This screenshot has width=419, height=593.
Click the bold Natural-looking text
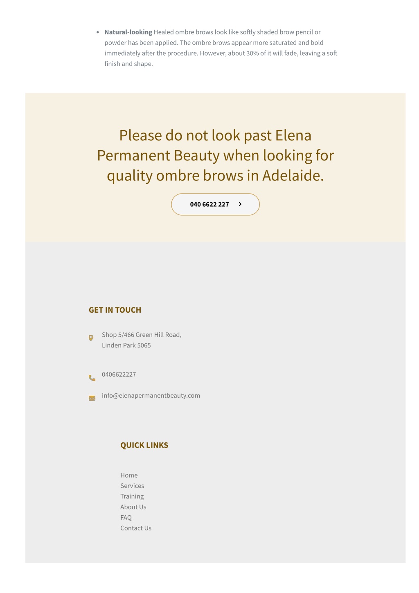click(x=128, y=32)
